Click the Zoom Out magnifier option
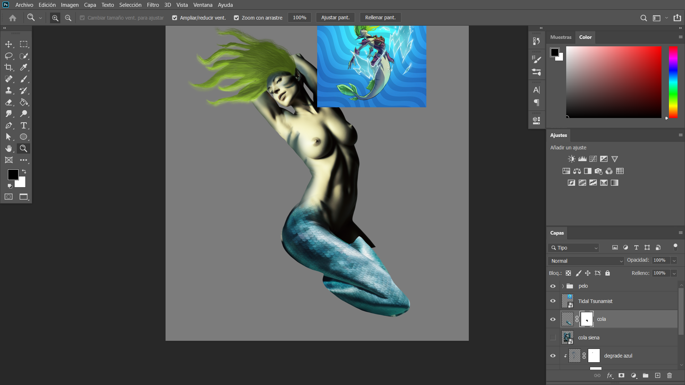Image resolution: width=685 pixels, height=385 pixels. pos(68,18)
